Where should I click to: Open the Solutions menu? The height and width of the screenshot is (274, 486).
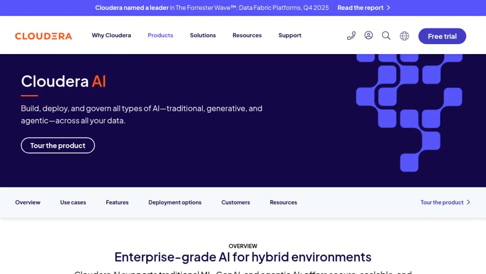pyautogui.click(x=202, y=35)
